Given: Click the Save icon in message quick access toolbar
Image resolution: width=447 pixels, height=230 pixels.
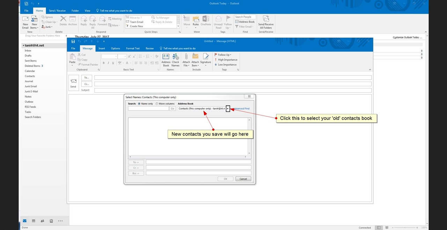Looking at the screenshot, I should coord(73,41).
